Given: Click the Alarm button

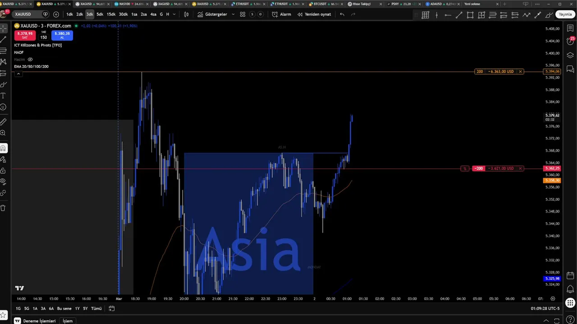Looking at the screenshot, I should [x=282, y=14].
